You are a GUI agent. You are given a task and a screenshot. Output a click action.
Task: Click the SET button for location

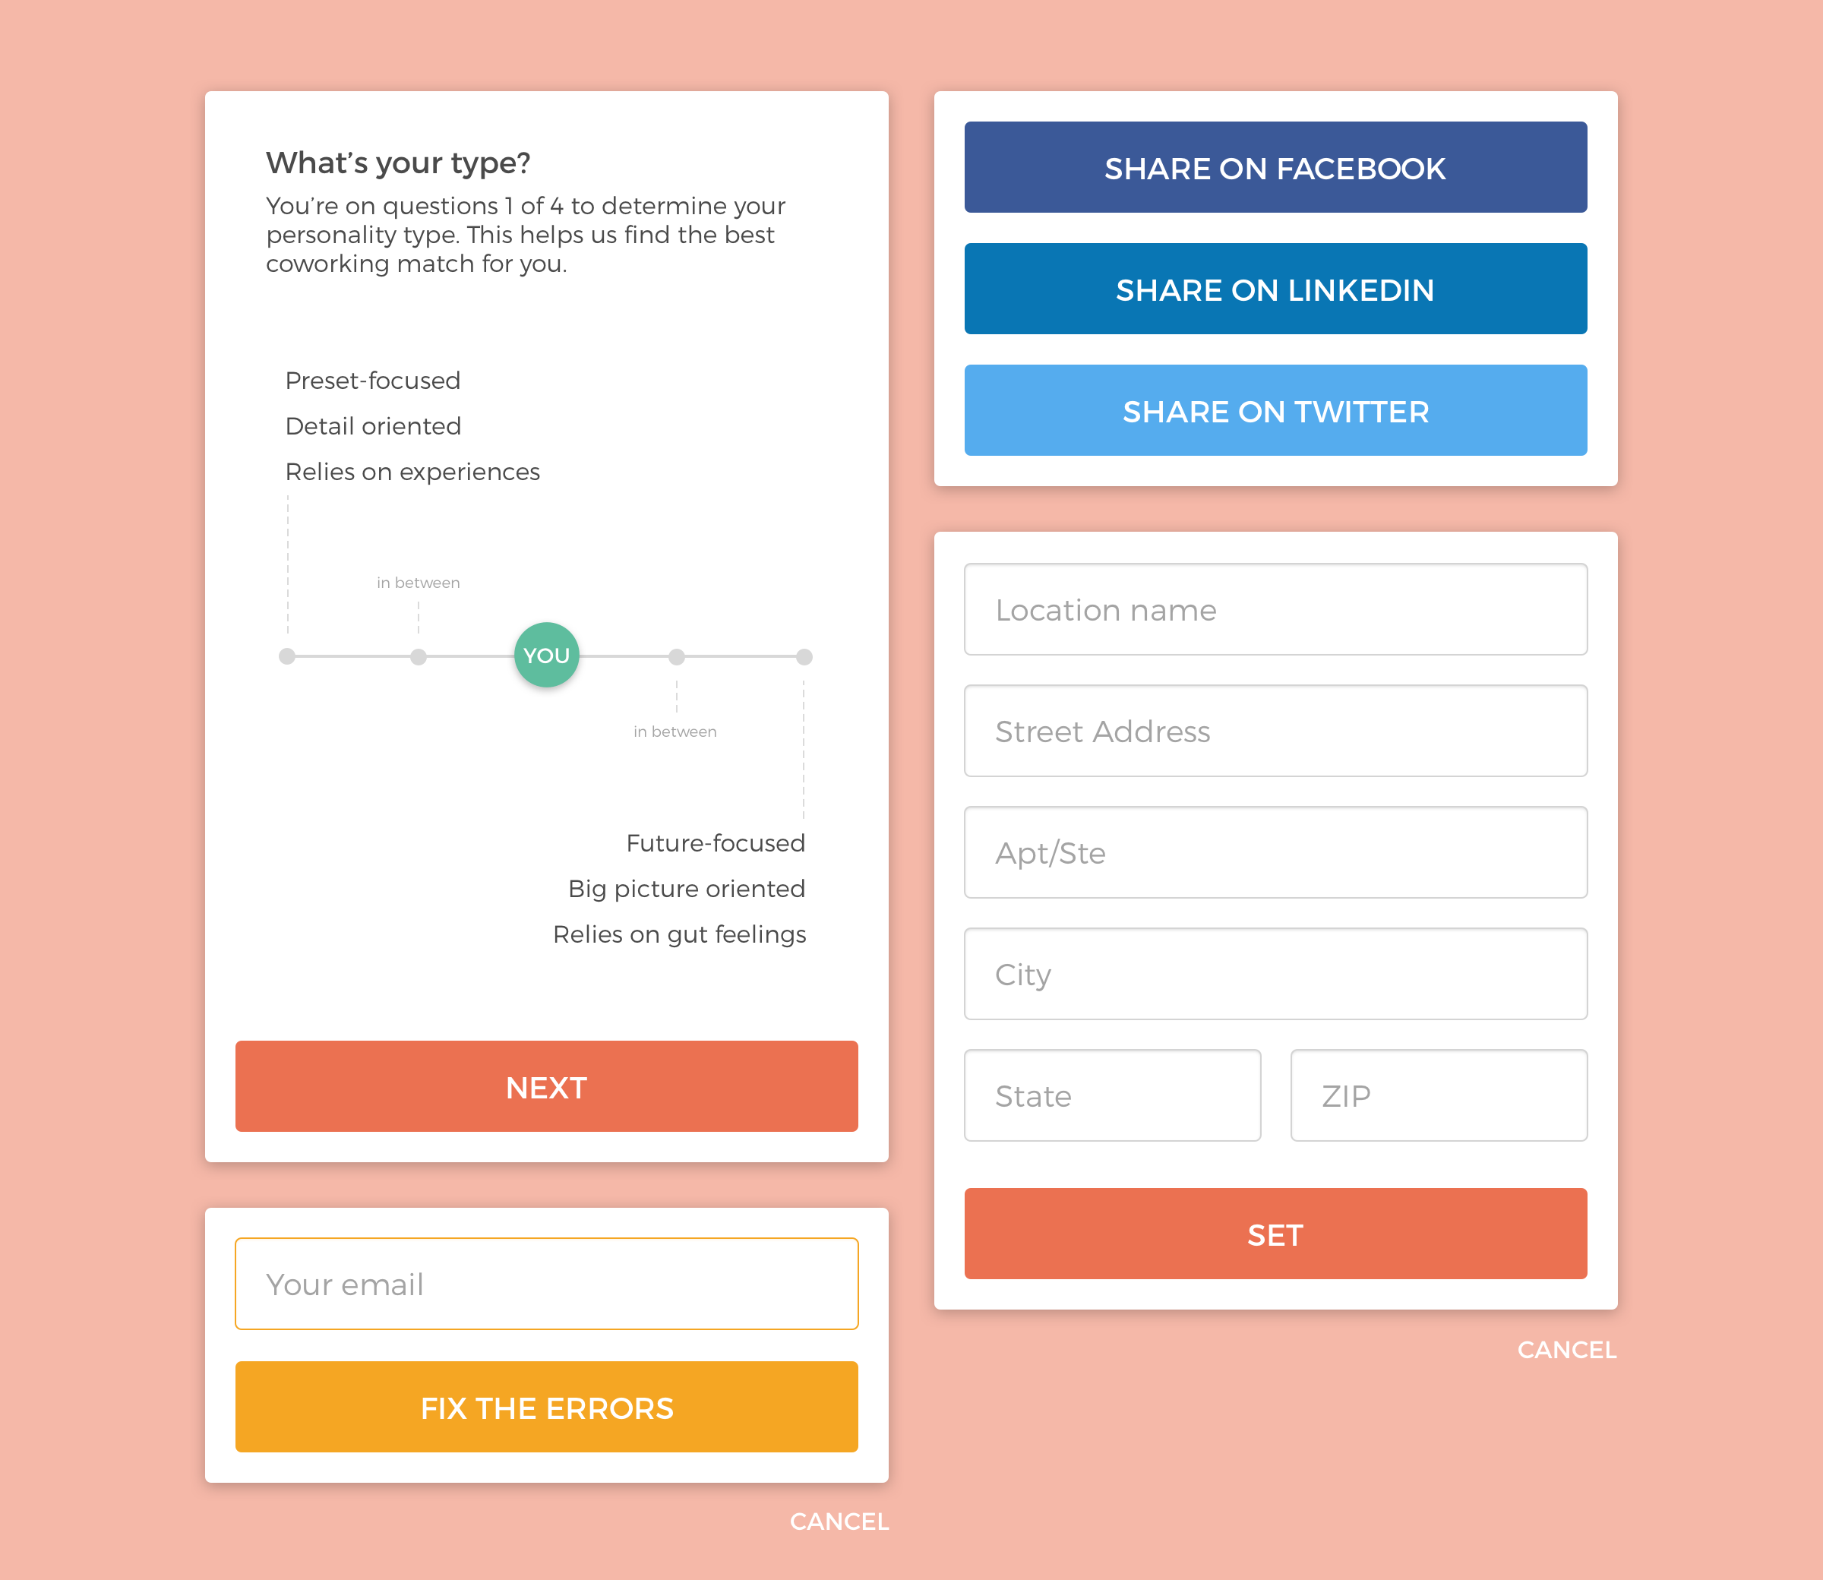click(1273, 1234)
